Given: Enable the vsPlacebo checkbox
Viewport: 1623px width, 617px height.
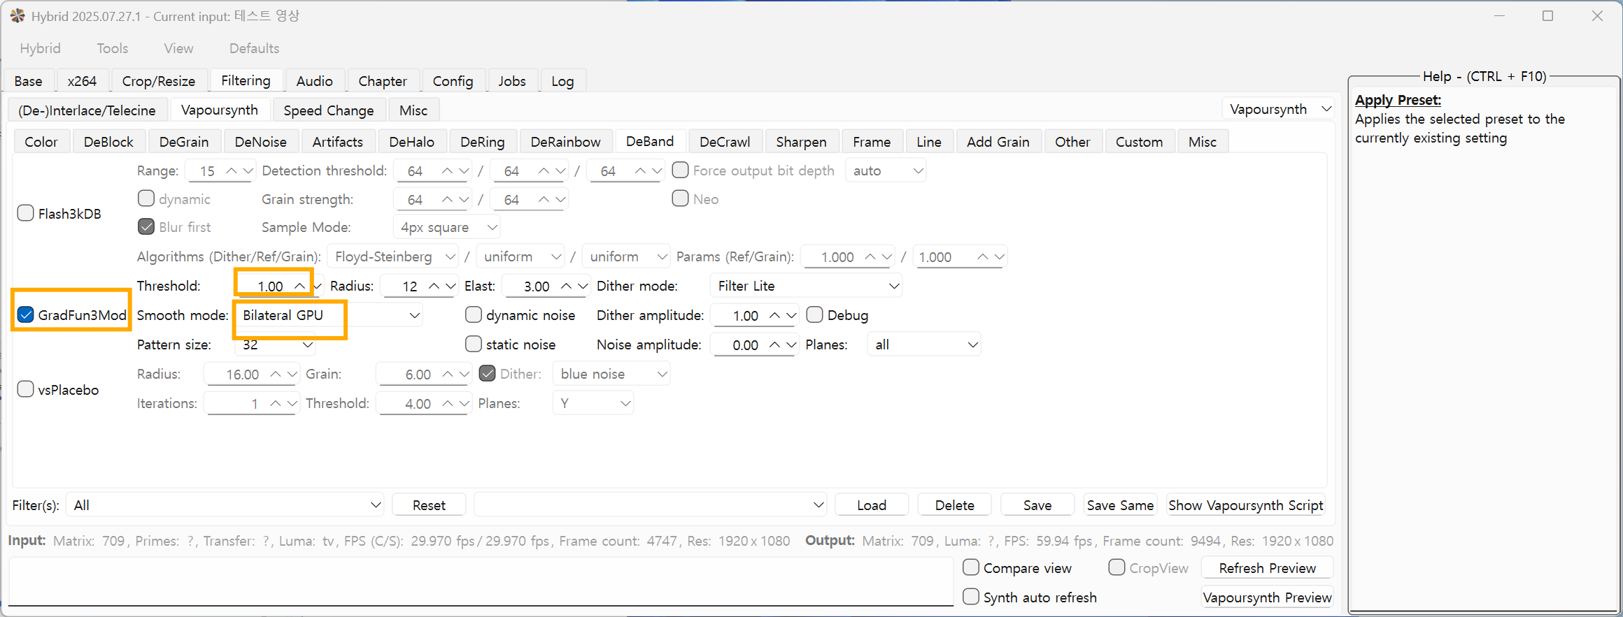Looking at the screenshot, I should pyautogui.click(x=25, y=389).
